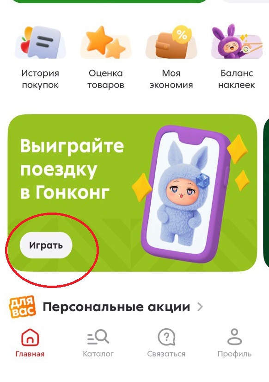Open the Моя экономия wallet icon

[171, 43]
